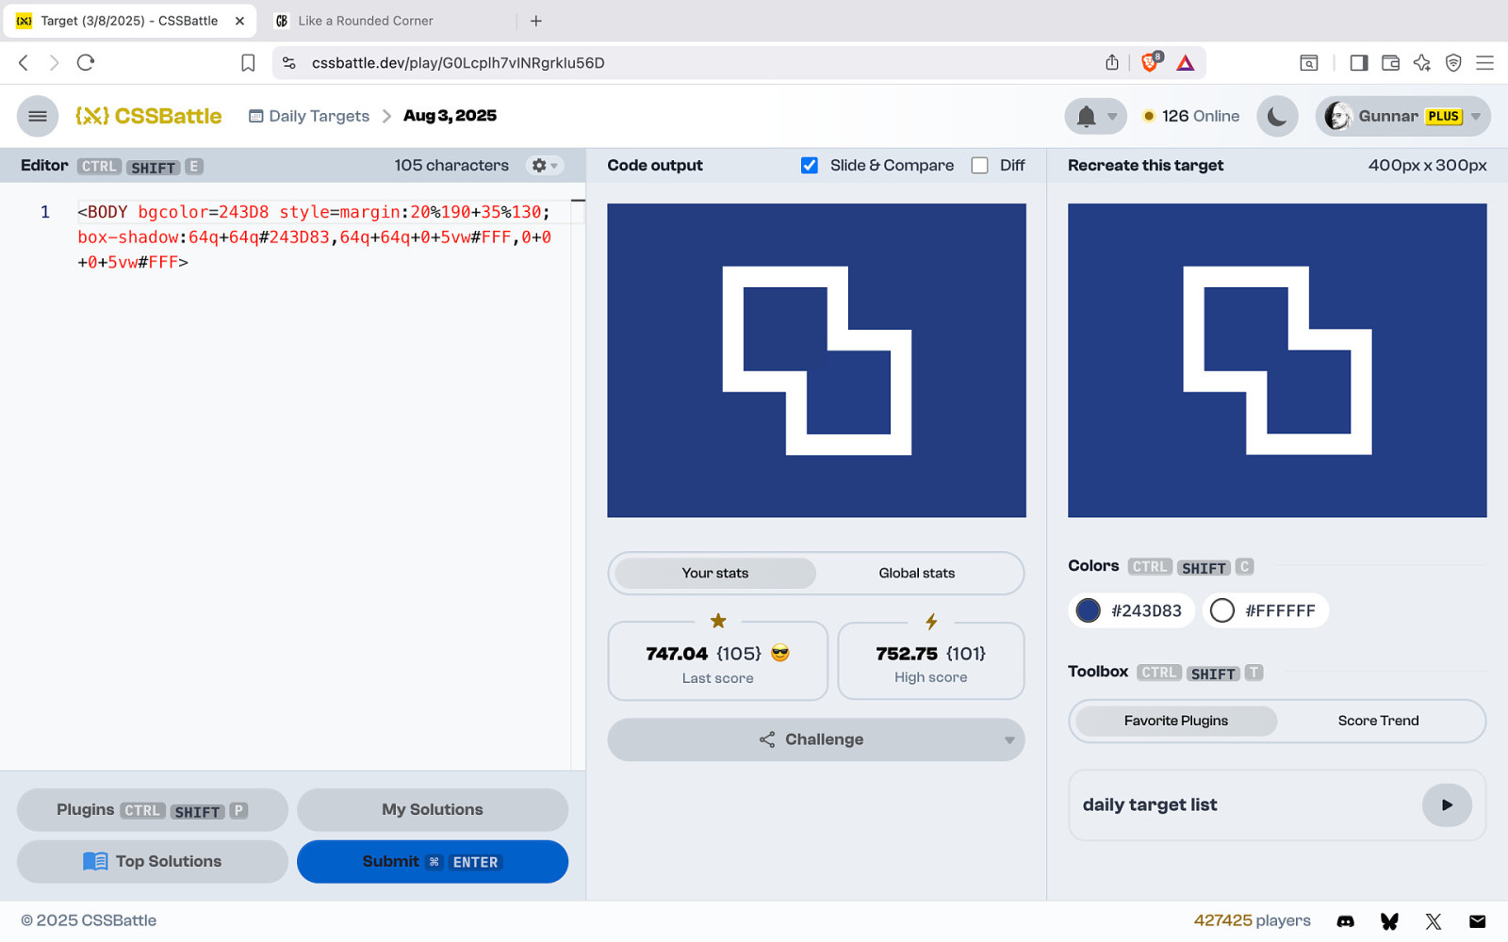Uncheck the Slide & Compare checkbox
The height and width of the screenshot is (942, 1508).
click(x=810, y=166)
